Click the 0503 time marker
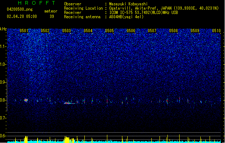 point(67,31)
